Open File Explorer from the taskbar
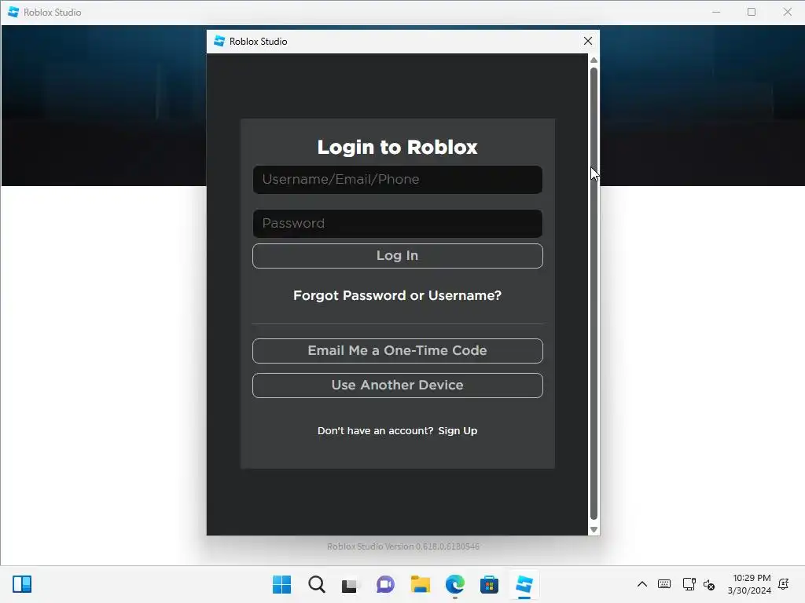The image size is (805, 603). pos(420,584)
